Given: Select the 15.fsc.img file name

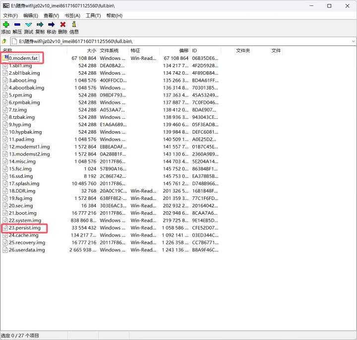Looking at the screenshot, I should 20,169.
